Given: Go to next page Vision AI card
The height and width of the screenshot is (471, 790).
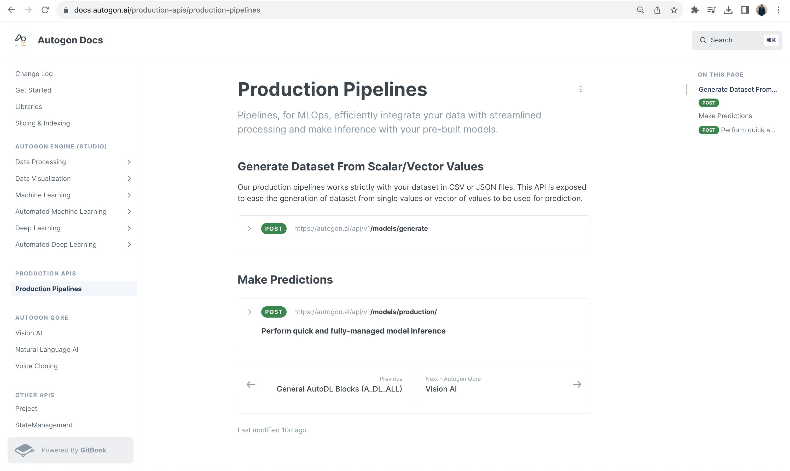Looking at the screenshot, I should [504, 384].
